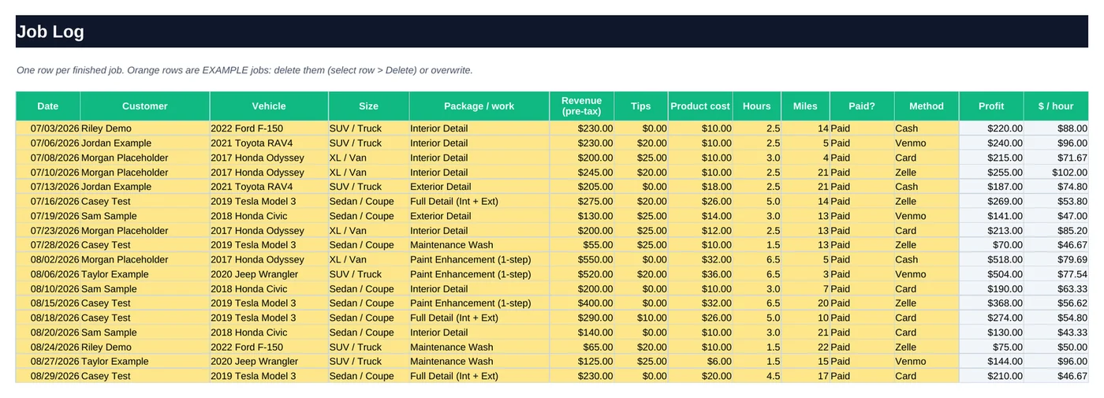Click the Product cost header

[x=700, y=106]
